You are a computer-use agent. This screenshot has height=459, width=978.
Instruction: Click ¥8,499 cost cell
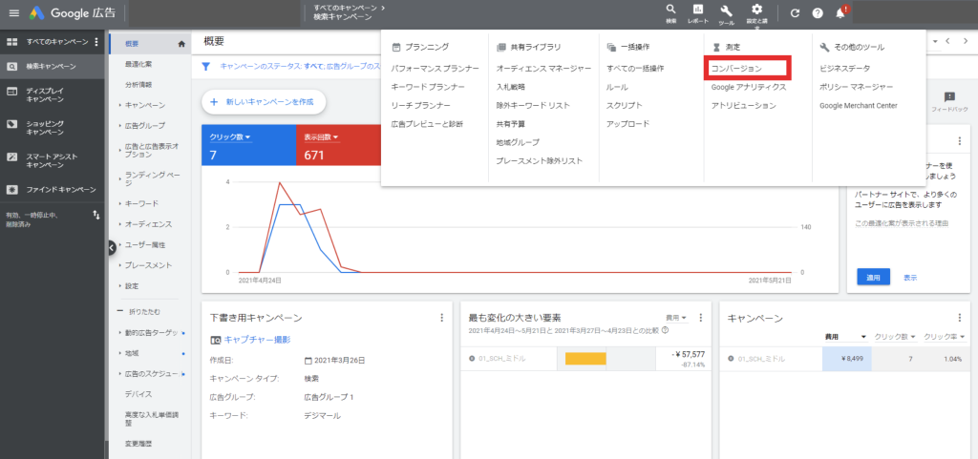click(x=846, y=360)
